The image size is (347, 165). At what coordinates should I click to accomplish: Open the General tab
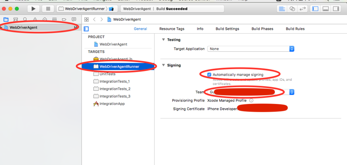tap(140, 29)
